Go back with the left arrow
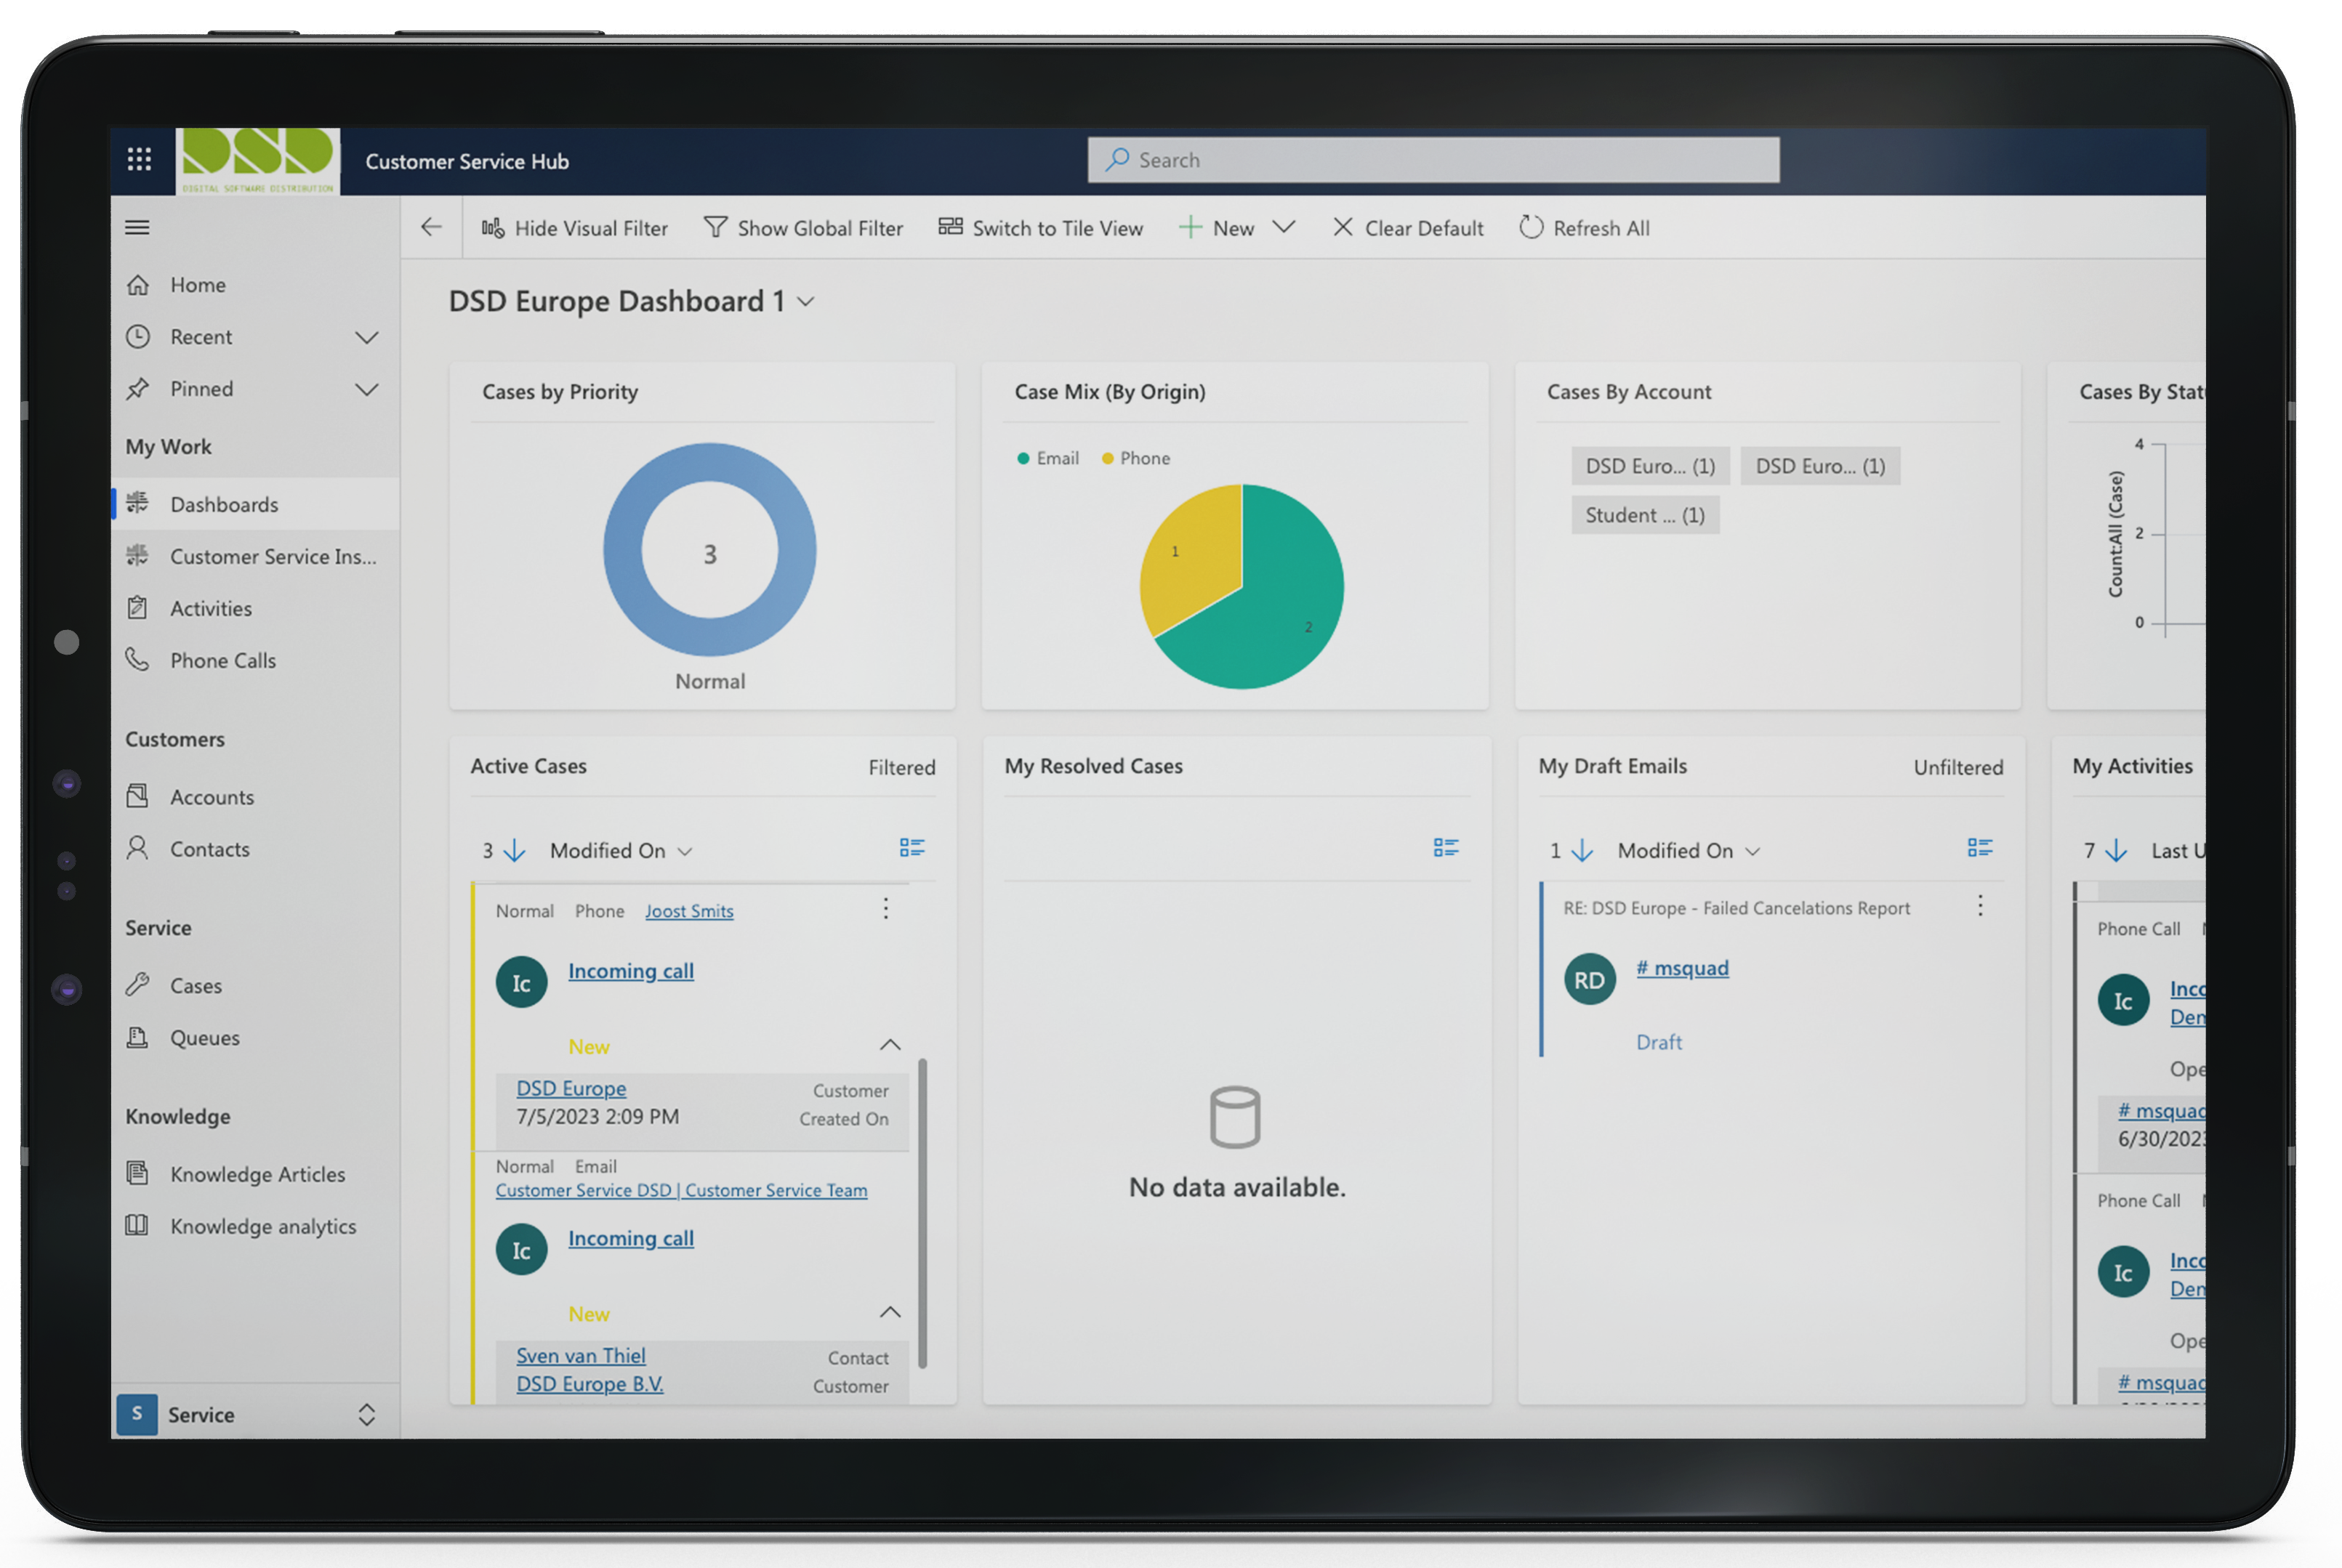This screenshot has width=2342, height=1568. [x=431, y=228]
